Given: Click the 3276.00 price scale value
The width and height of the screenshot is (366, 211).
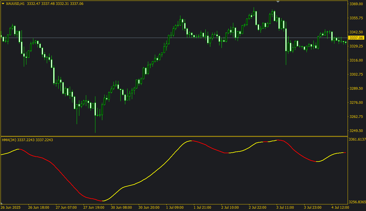Looking at the screenshot, I should 356,103.
